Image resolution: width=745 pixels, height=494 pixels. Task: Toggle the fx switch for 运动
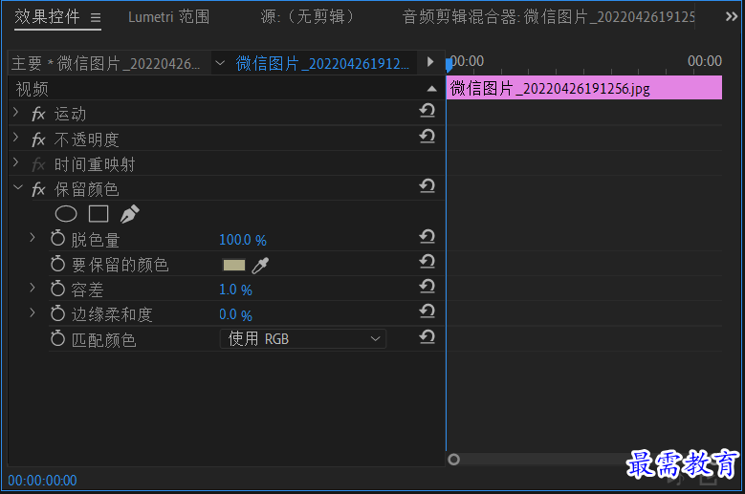pyautogui.click(x=38, y=114)
